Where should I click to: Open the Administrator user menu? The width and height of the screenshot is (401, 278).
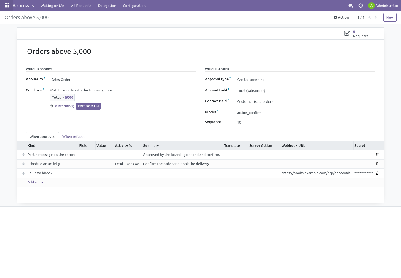(383, 6)
